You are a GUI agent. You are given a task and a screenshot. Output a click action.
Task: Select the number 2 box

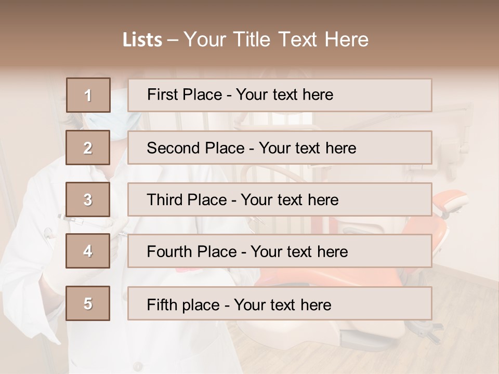[88, 148]
